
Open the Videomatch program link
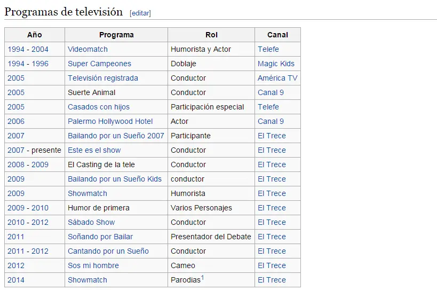pos(88,49)
